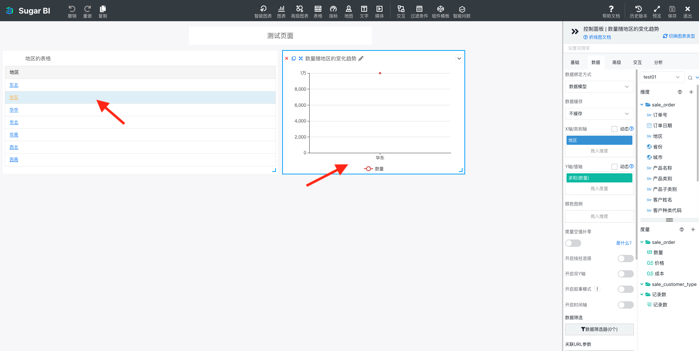This screenshot has width=699, height=351.
Task: Collapse sale_order folder under dimensions
Action: coord(642,105)
